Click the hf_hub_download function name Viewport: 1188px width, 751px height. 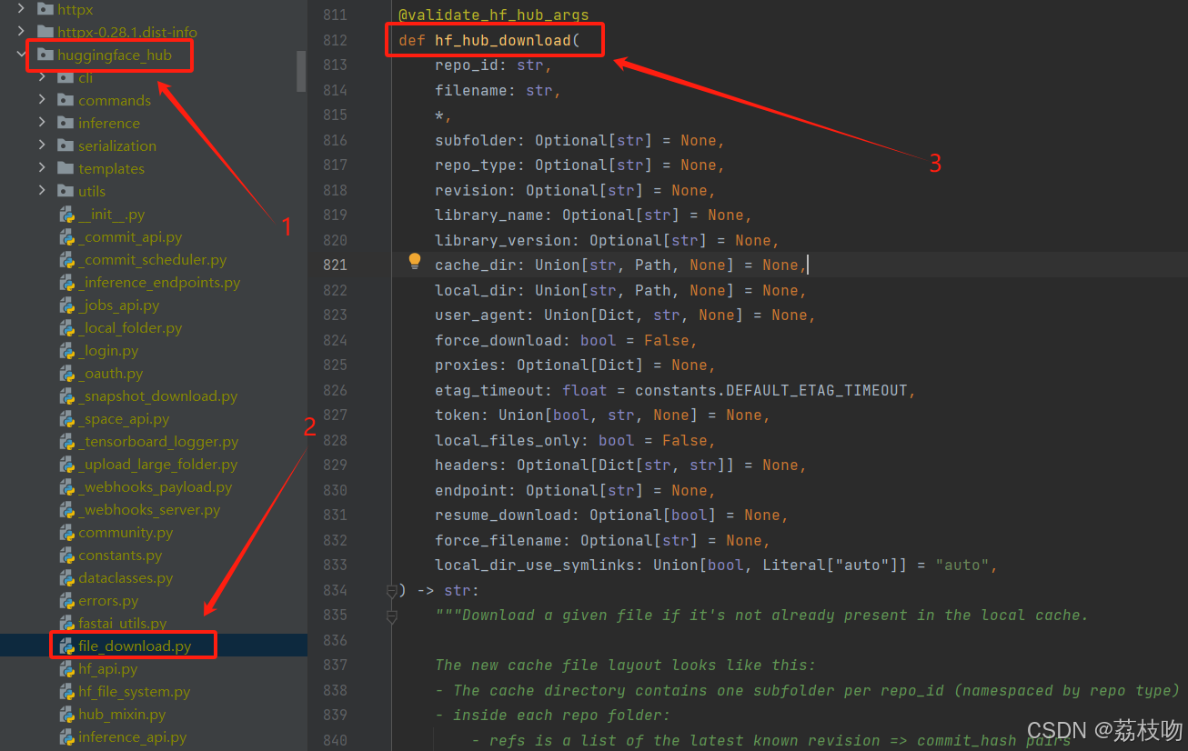click(503, 40)
